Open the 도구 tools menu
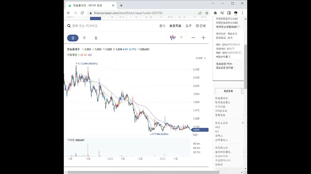311x174 pixels. click(x=188, y=26)
